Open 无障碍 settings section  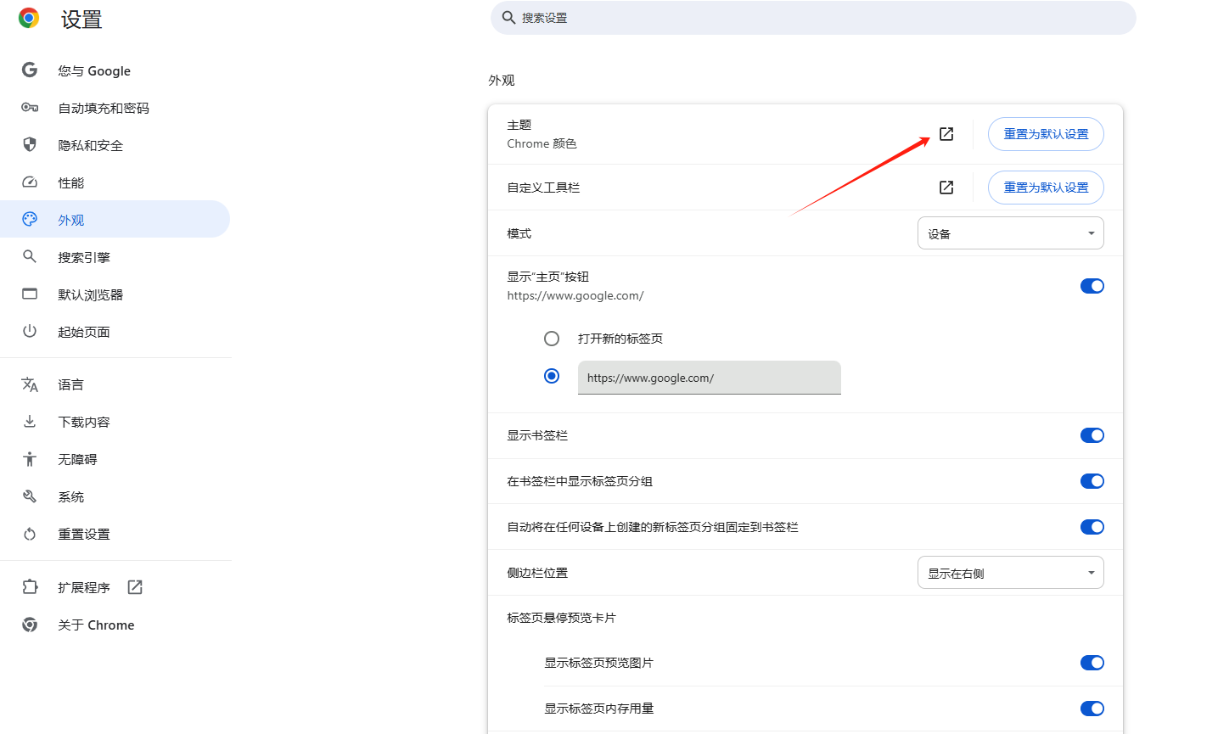point(115,459)
